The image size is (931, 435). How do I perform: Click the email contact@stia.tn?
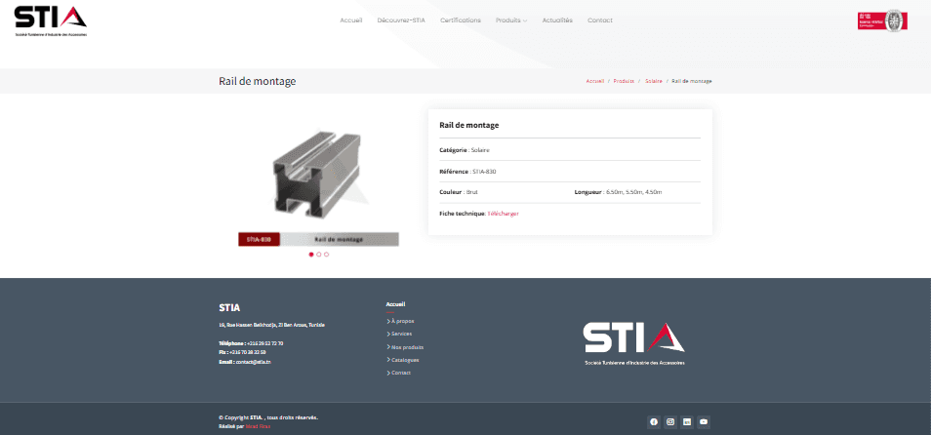click(254, 362)
